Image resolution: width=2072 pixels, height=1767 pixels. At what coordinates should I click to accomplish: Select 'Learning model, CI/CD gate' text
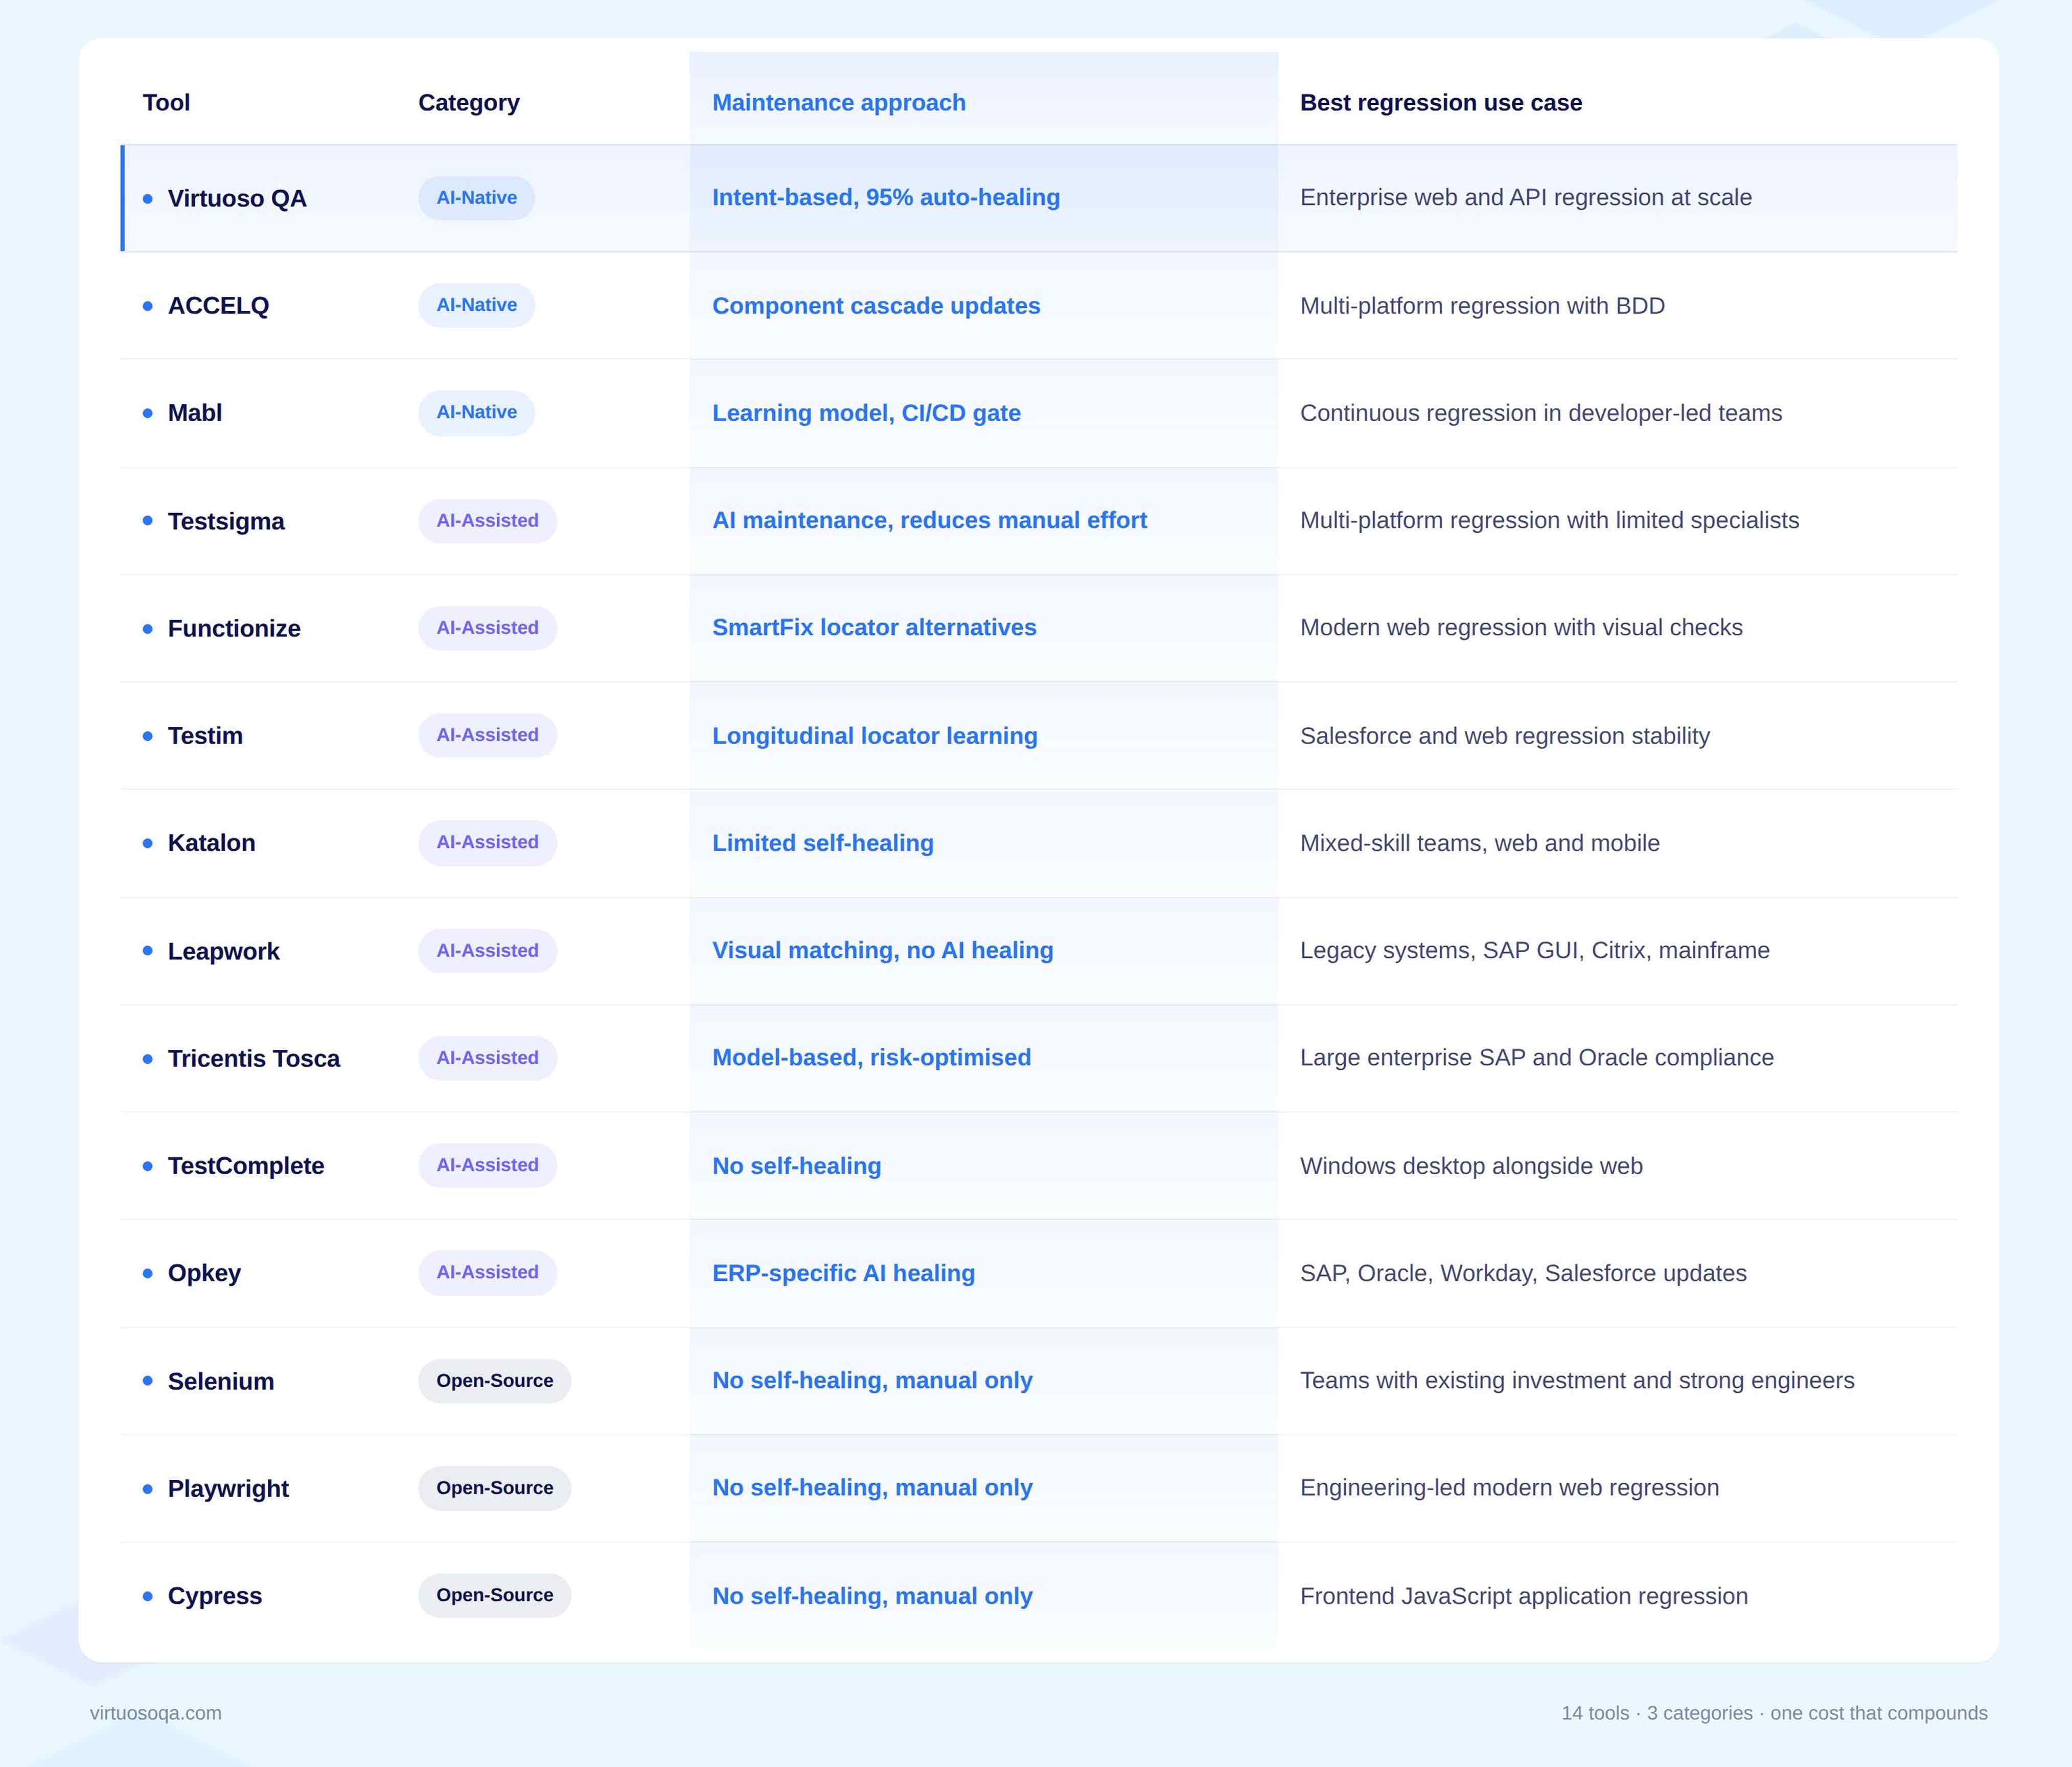(x=866, y=413)
